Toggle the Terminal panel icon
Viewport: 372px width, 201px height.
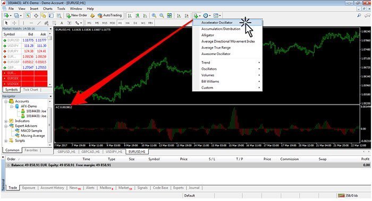point(51,15)
